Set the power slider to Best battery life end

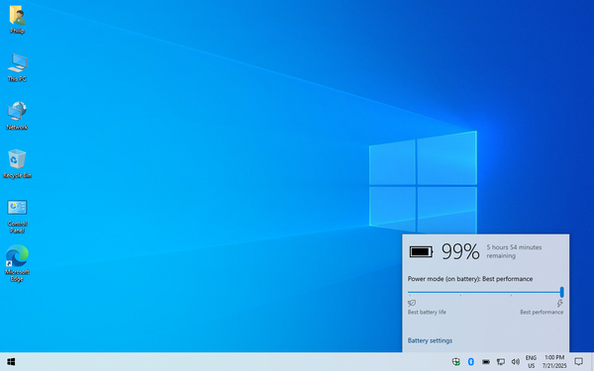coord(409,292)
